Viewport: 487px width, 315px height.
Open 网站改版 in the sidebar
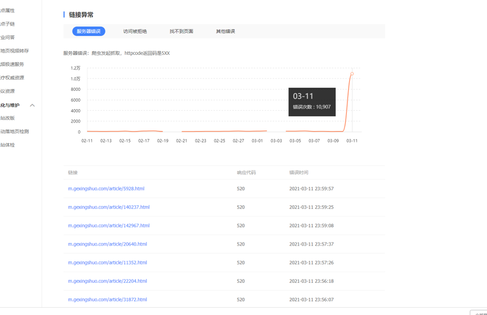[7, 118]
